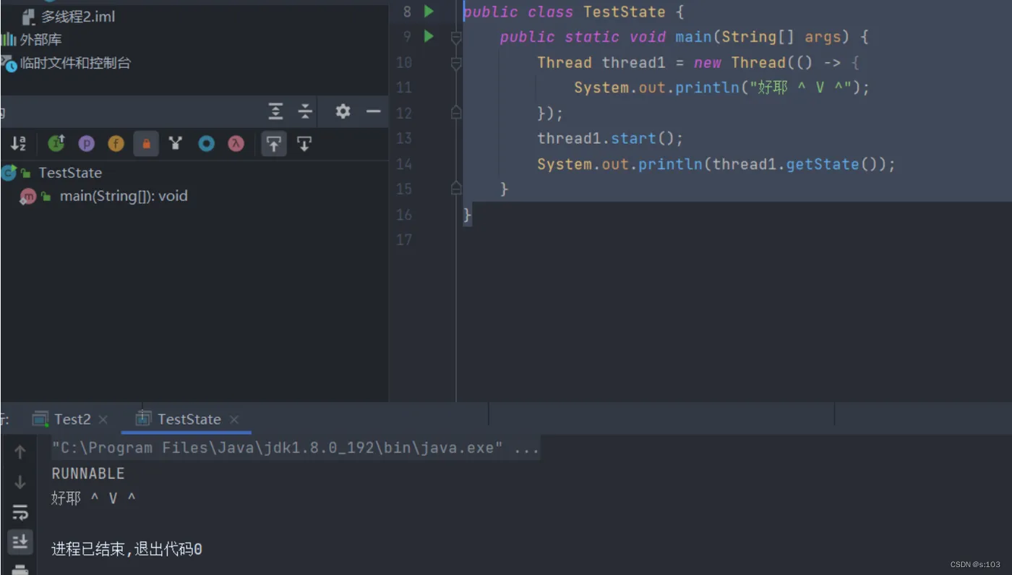Switch to TestState run tab
Viewport: 1012px width, 575px height.
[189, 419]
